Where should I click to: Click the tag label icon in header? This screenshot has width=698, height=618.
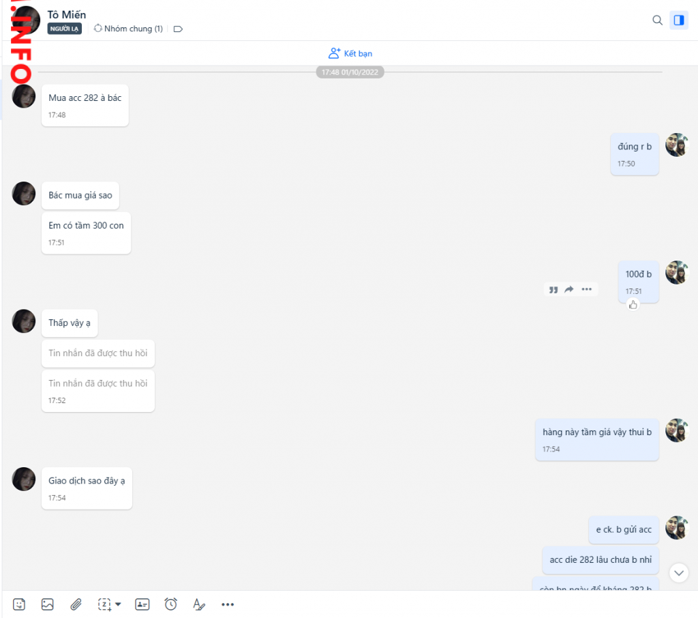tap(178, 29)
